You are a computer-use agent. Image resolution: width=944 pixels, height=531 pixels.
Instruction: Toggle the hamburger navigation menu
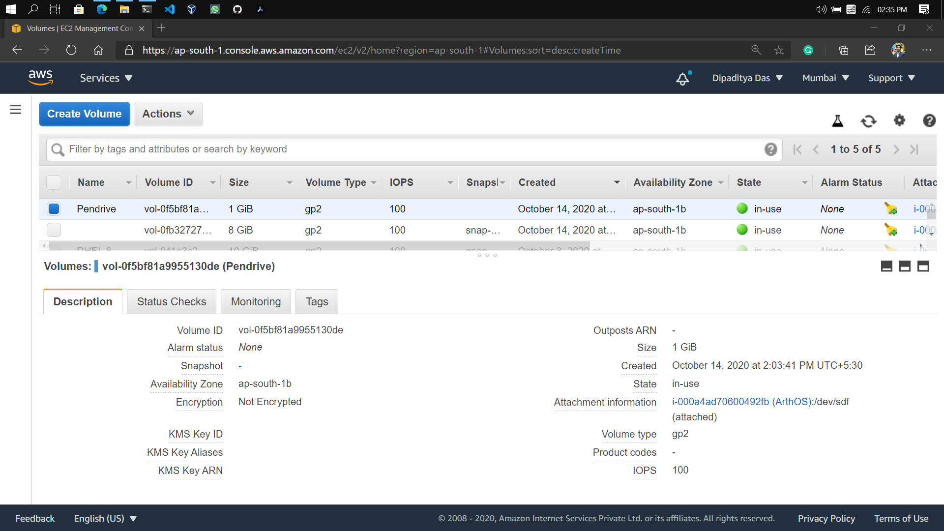click(15, 109)
